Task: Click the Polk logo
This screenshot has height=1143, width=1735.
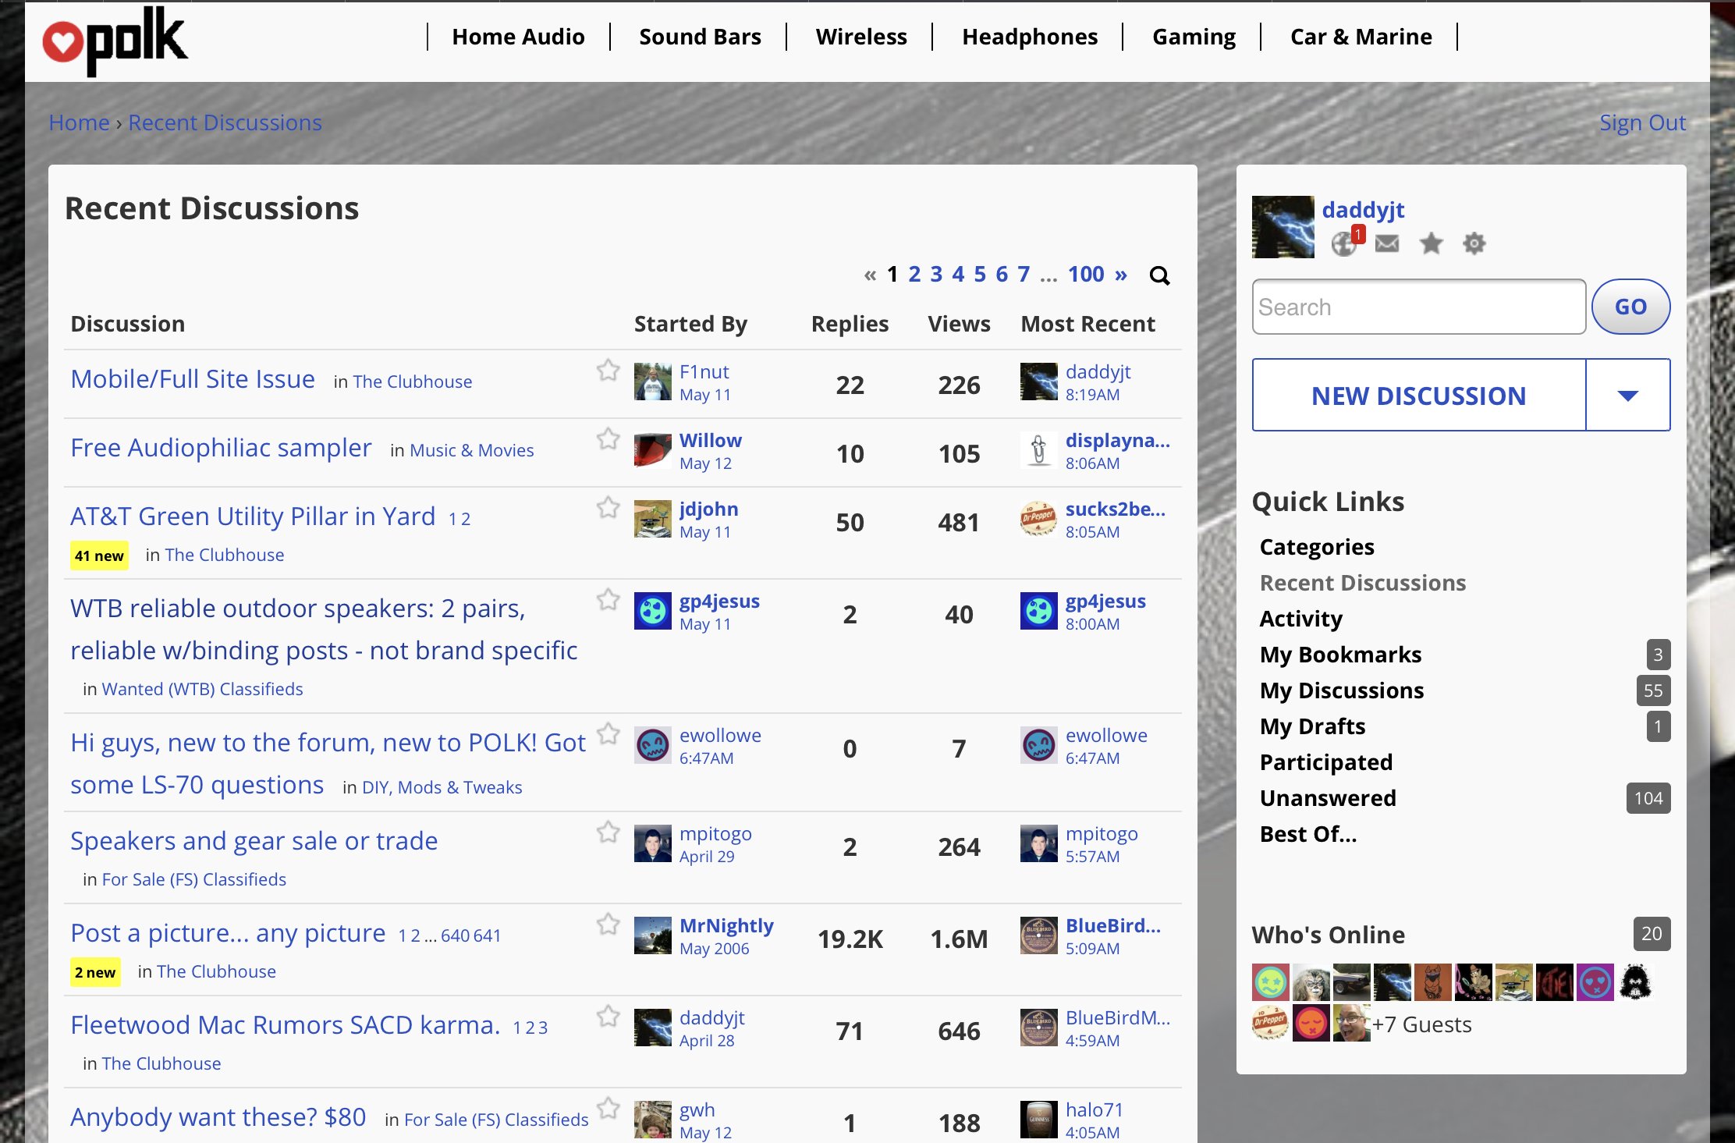Action: 115,41
